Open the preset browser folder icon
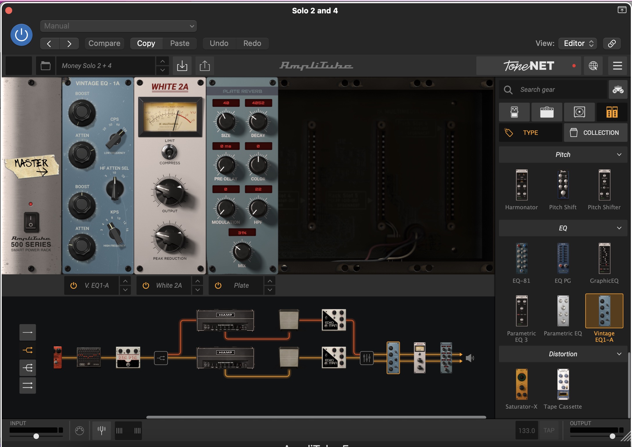 pos(45,66)
